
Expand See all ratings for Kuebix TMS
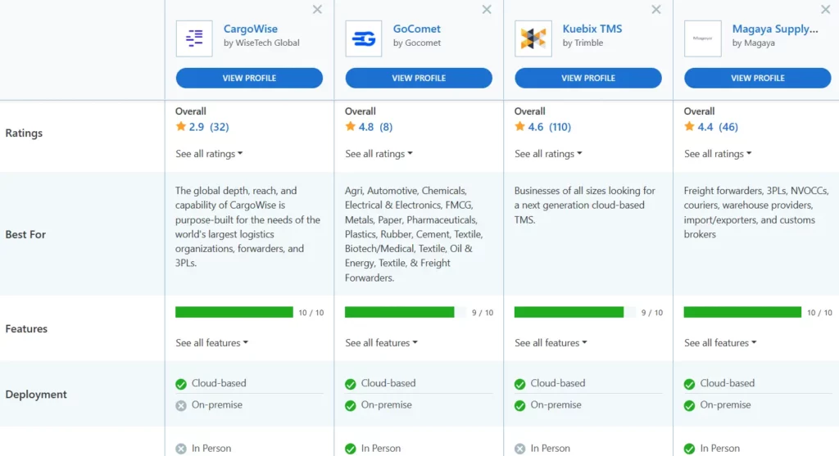pos(548,154)
